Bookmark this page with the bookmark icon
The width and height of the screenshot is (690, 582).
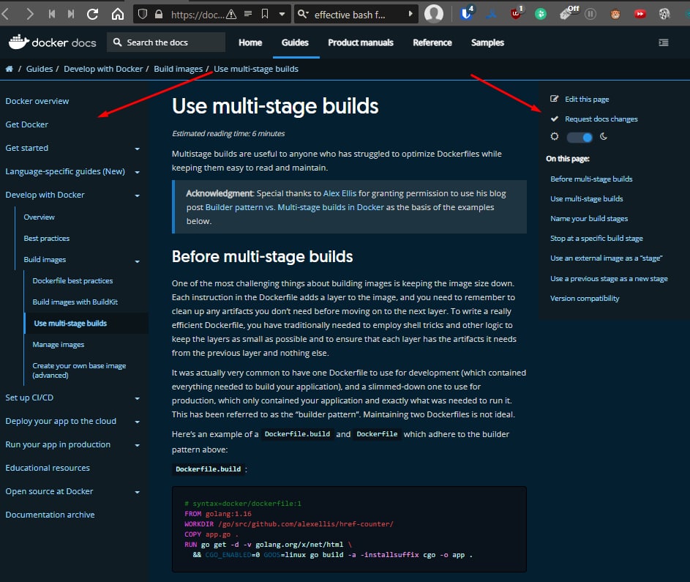(x=265, y=14)
